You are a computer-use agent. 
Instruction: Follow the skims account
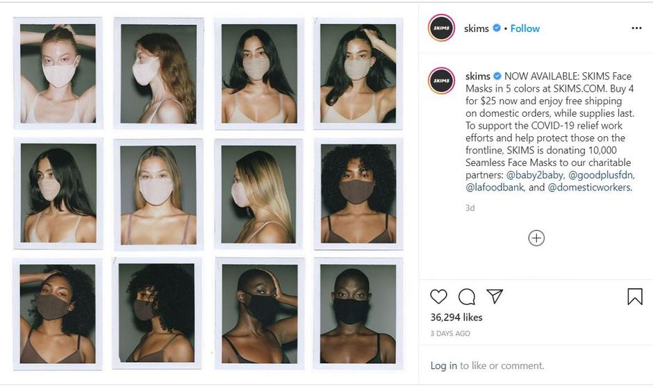tap(525, 28)
